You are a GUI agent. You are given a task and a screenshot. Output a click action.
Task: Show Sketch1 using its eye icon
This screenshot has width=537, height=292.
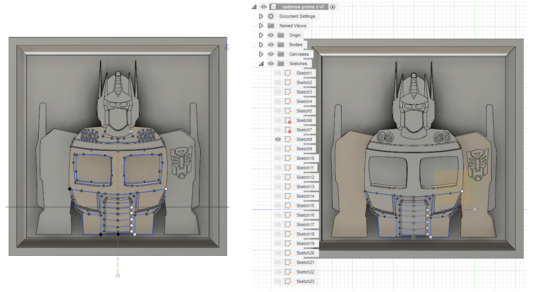pos(278,73)
